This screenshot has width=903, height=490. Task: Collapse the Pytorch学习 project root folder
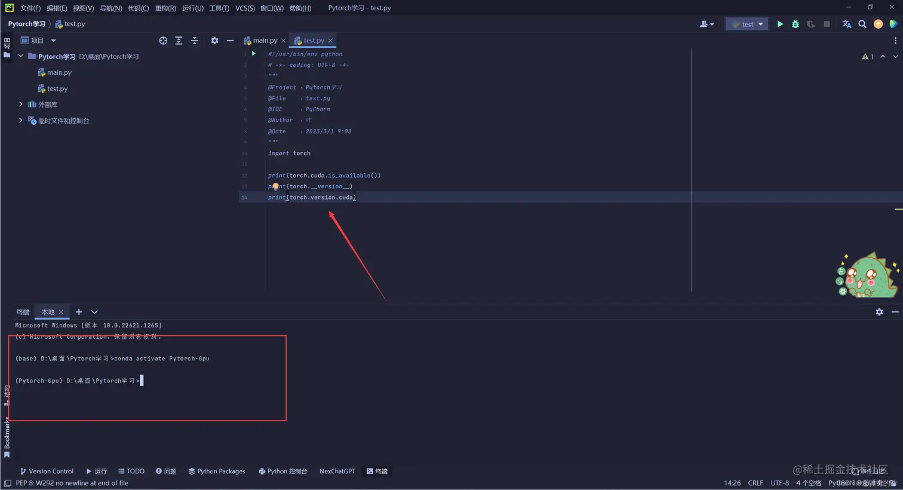tap(21, 56)
